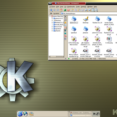Click the file:/home/elmaya location field

[89, 13]
